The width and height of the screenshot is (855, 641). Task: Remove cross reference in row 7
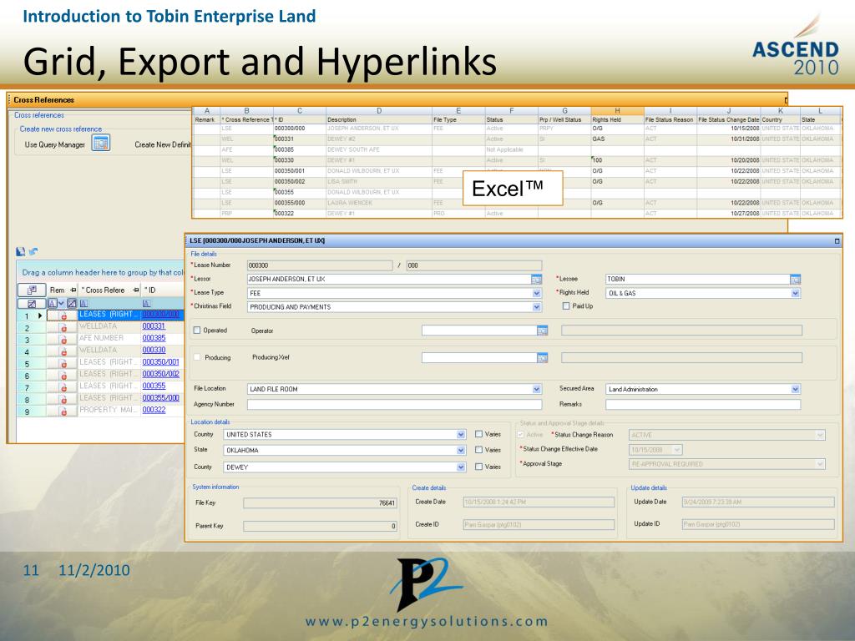tap(63, 388)
